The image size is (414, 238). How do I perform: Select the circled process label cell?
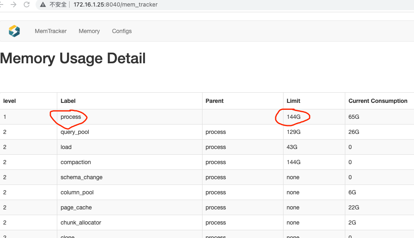pyautogui.click(x=71, y=117)
